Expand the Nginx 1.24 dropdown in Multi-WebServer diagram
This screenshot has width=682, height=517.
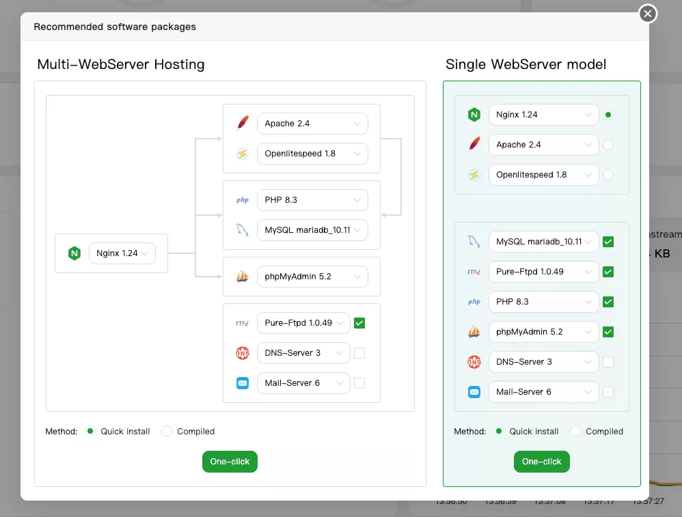click(122, 253)
